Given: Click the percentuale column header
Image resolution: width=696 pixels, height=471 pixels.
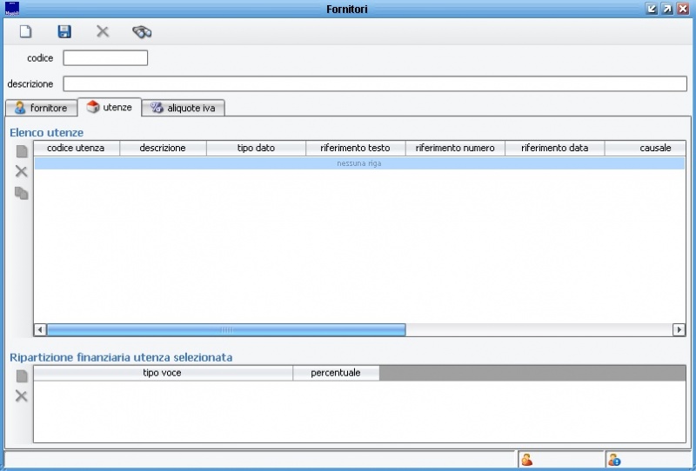Looking at the screenshot, I should click(x=336, y=373).
